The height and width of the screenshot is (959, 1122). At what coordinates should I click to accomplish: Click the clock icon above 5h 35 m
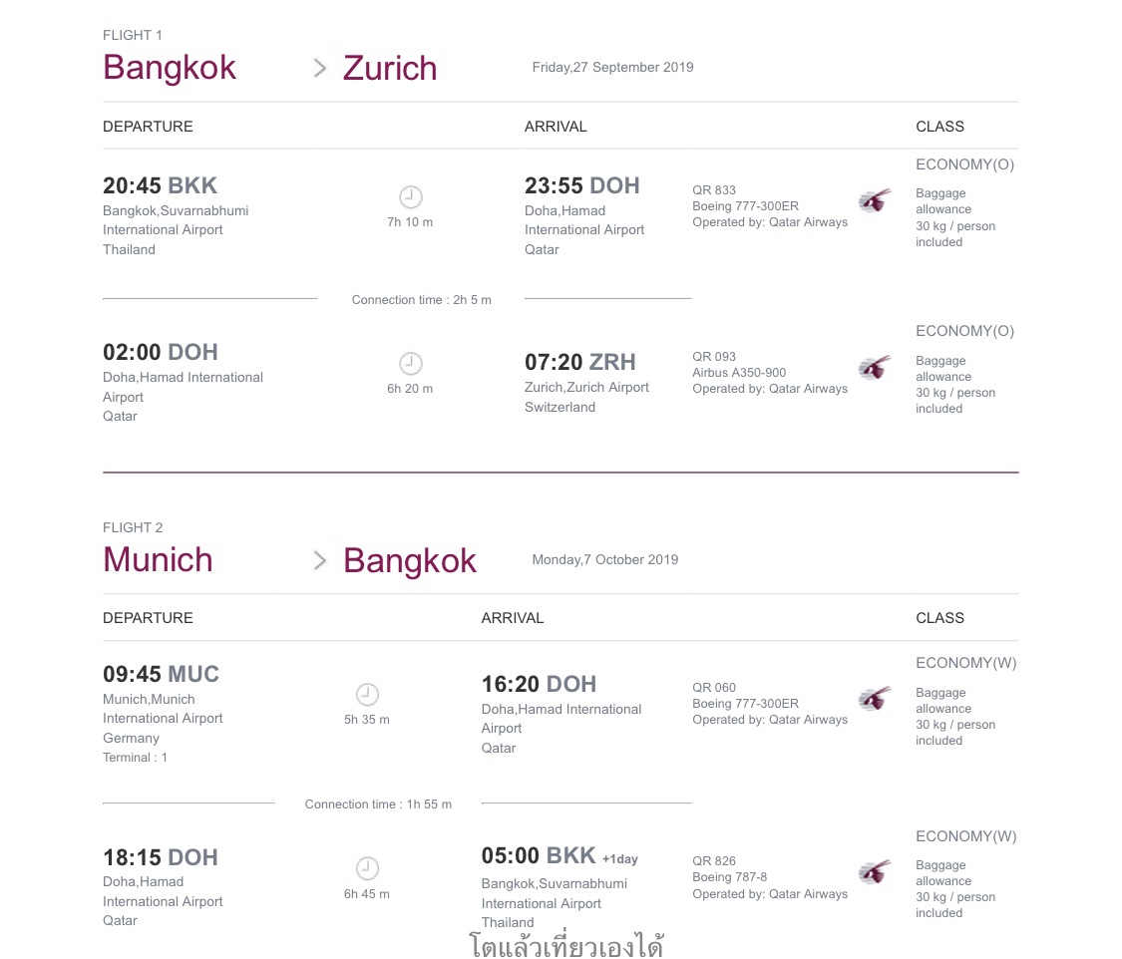pyautogui.click(x=367, y=695)
